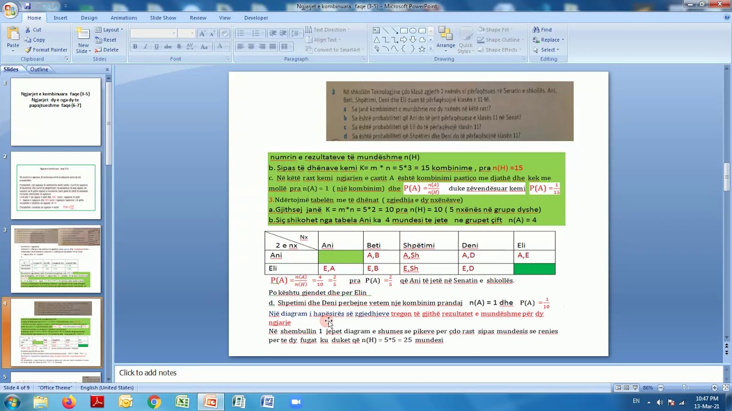Decrease the list indent level
This screenshot has width=732, height=411.
point(273,34)
